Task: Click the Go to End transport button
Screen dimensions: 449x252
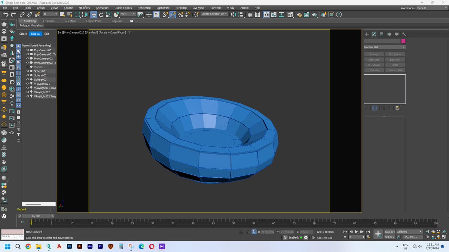Action: 369,232
